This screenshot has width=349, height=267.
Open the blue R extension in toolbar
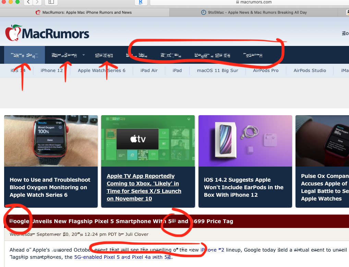(x=141, y=2)
